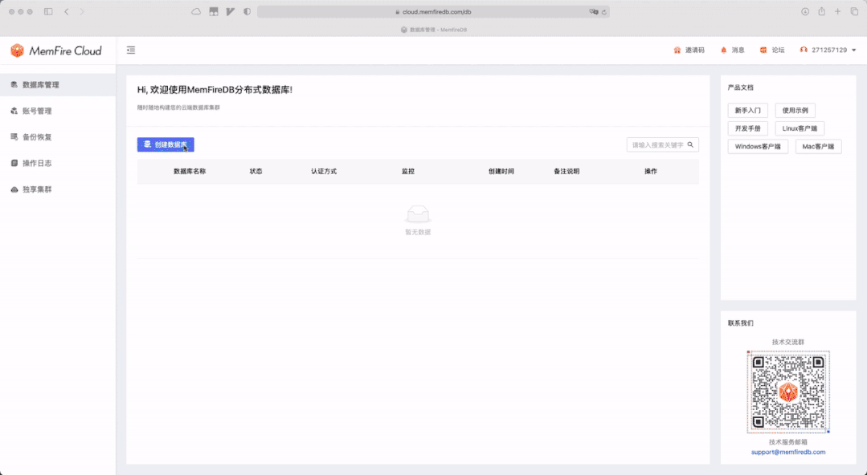Screen dimensions: 867x475
Task: Open 账号管理 in the sidebar
Action: click(x=58, y=111)
